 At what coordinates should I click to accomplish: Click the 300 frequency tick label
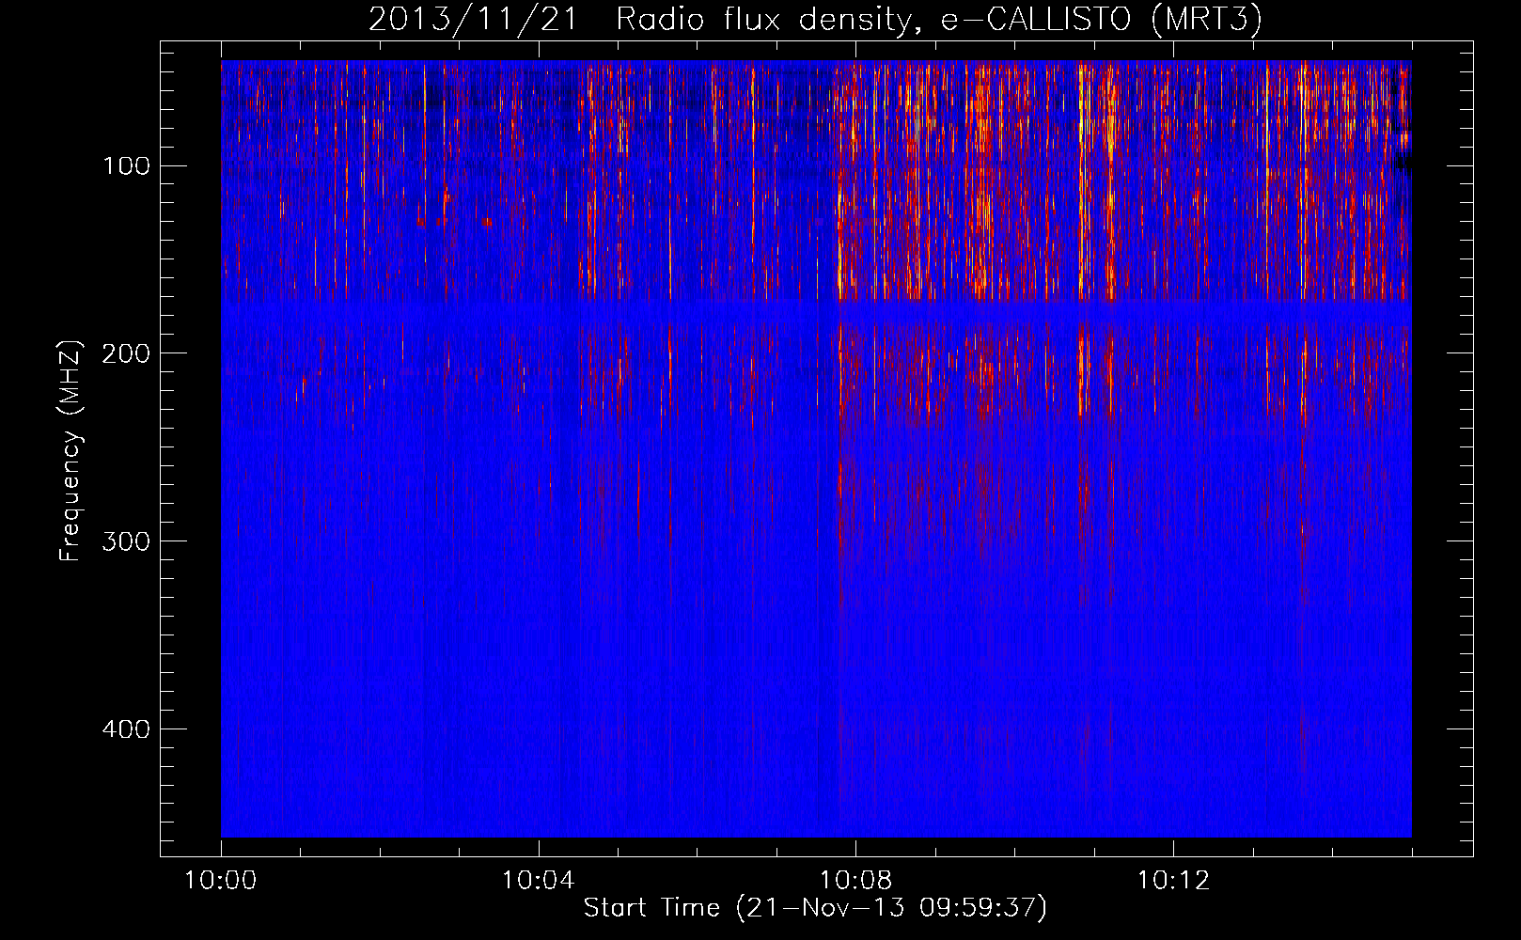(x=127, y=541)
